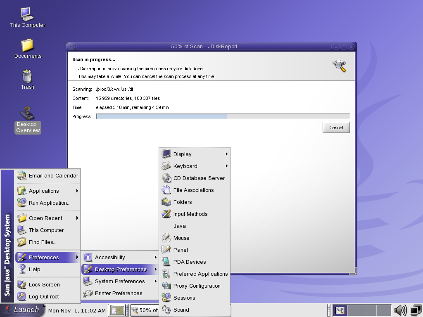The image size is (423, 317).
Task: Click the Sessions gears icon
Action: point(166,298)
